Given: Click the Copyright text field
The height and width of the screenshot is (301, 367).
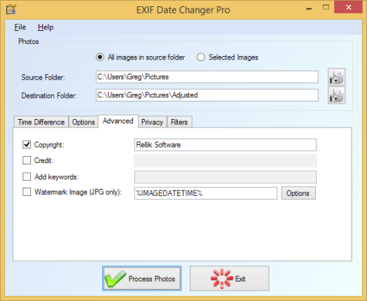Looking at the screenshot, I should coord(225,145).
